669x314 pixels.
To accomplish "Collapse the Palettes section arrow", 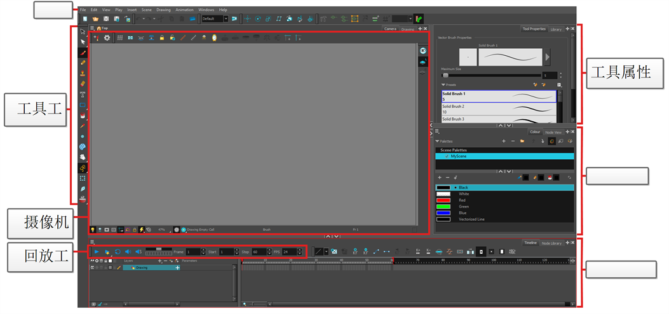I will point(437,141).
